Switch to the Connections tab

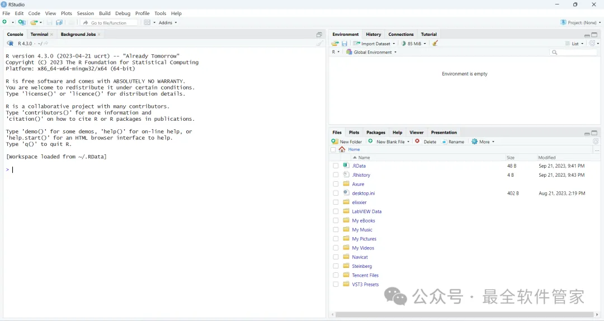pyautogui.click(x=400, y=34)
